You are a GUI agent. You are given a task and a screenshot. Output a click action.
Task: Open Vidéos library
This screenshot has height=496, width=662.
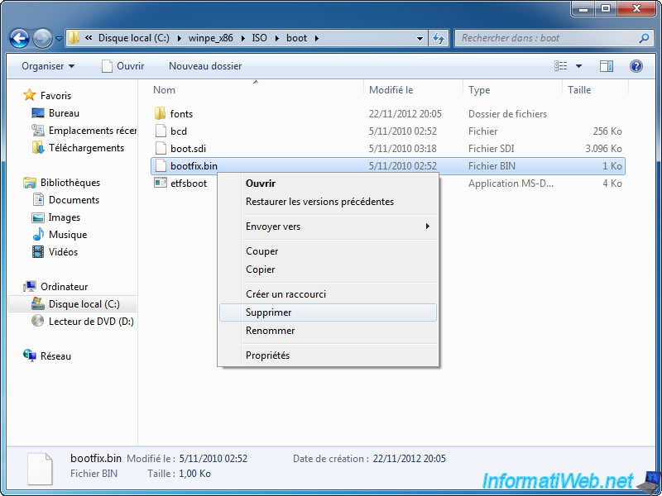[x=64, y=252]
